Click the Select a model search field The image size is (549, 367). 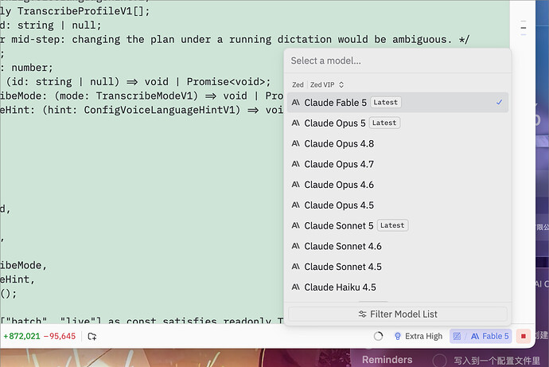(397, 61)
